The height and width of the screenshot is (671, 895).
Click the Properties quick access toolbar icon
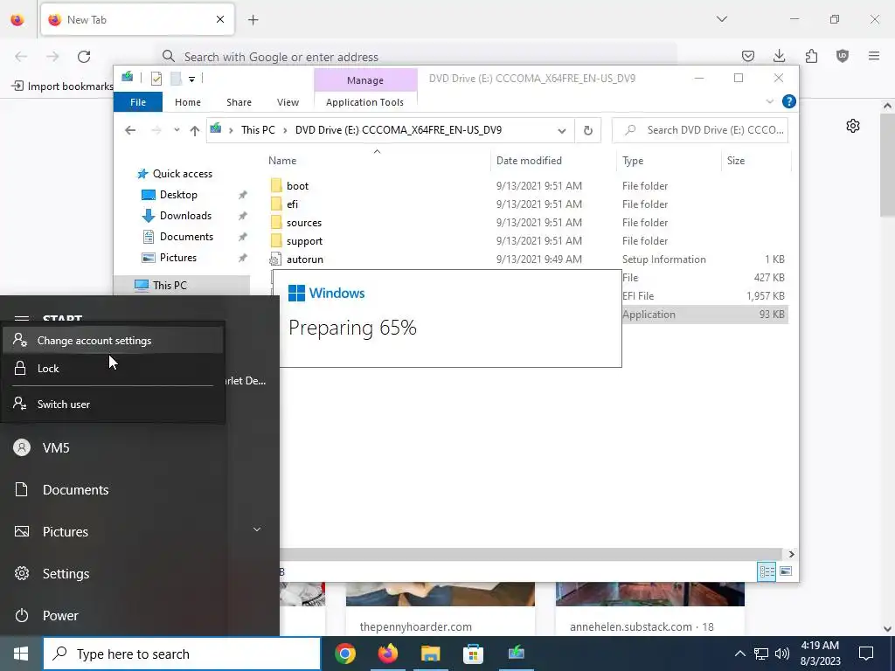point(156,79)
